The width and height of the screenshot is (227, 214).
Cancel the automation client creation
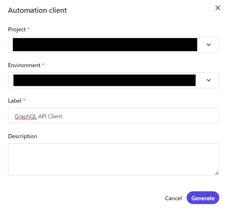point(173,198)
